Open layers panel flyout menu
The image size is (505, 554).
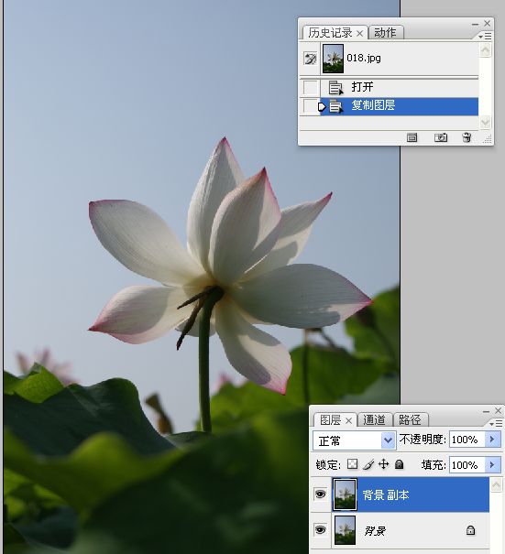496,423
